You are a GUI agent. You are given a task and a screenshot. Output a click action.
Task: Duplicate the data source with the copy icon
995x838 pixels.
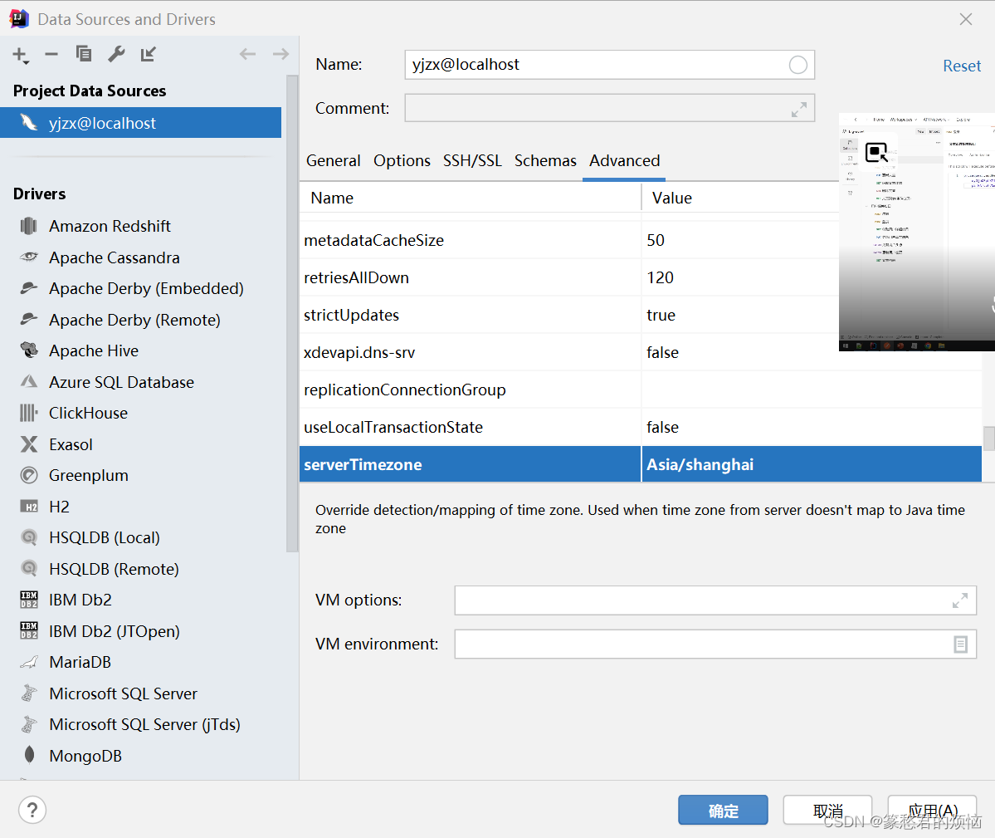coord(83,54)
